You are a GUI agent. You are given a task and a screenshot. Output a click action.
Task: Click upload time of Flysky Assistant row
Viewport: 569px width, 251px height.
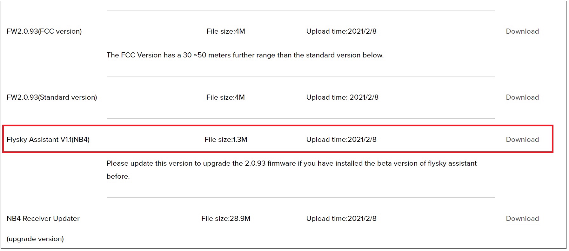click(341, 140)
